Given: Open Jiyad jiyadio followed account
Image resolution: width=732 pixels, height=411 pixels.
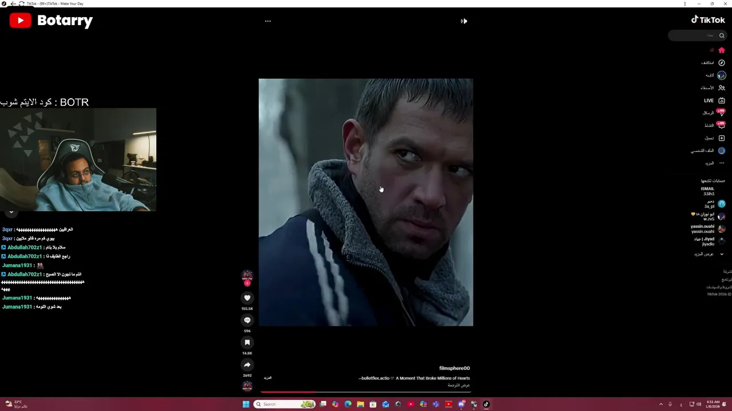Looking at the screenshot, I should point(709,241).
